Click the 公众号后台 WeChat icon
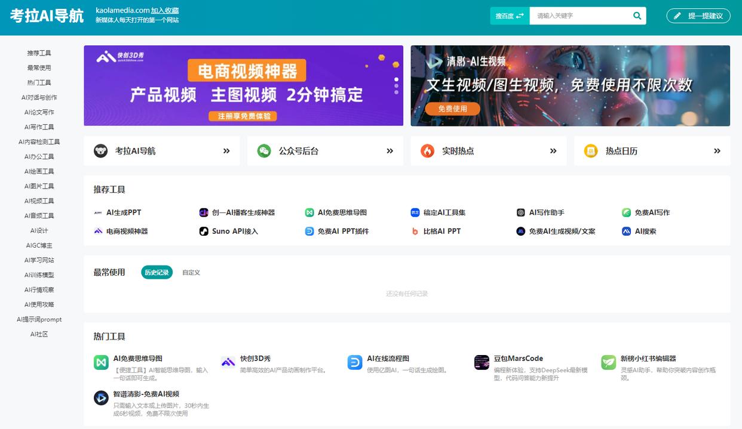This screenshot has width=742, height=429. 264,151
